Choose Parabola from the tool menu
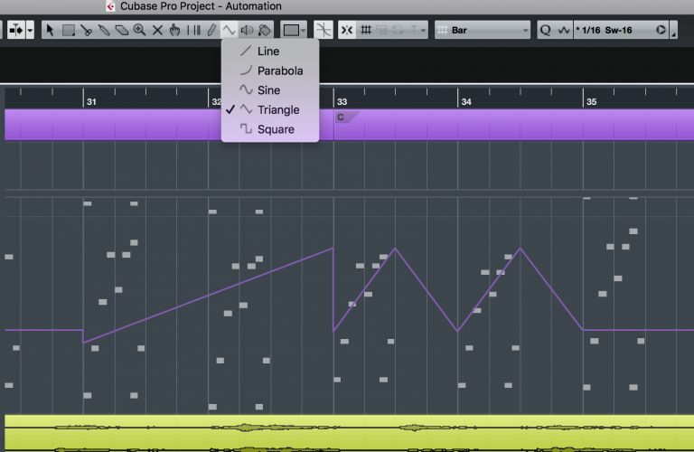Image resolution: width=694 pixels, height=452 pixels. tap(270, 71)
